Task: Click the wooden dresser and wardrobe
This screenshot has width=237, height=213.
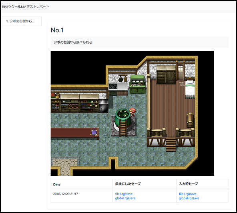Action: coord(166,75)
